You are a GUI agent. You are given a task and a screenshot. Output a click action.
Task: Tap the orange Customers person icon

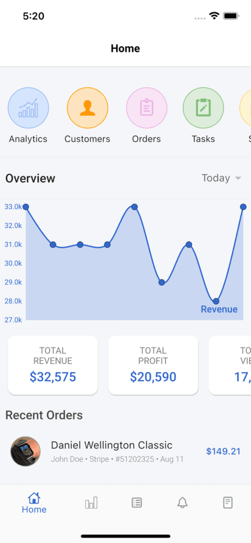click(x=87, y=108)
